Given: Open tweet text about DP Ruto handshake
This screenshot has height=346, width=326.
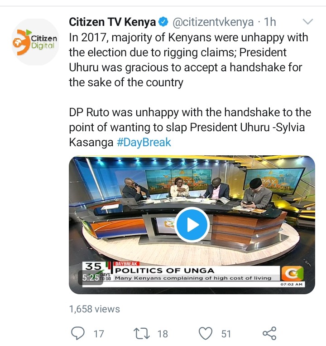Looking at the screenshot, I should coord(190,127).
